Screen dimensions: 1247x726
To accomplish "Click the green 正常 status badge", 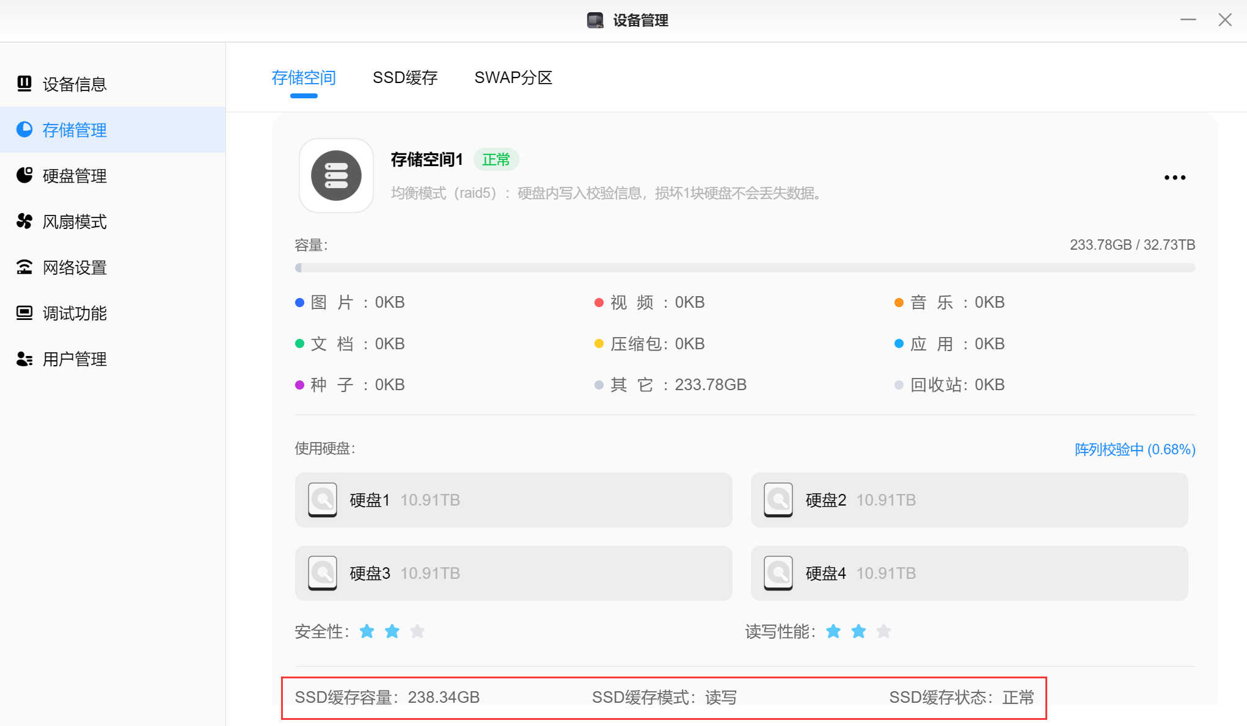I will point(496,160).
